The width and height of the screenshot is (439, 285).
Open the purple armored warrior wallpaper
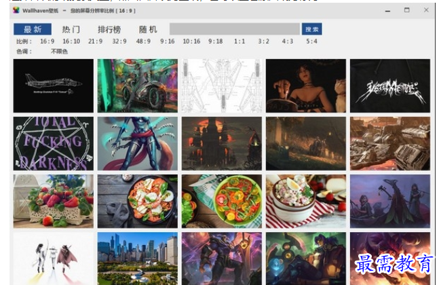[x=222, y=259]
